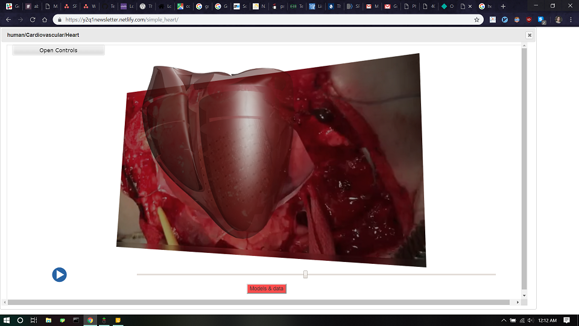Open Wi-Fi network settings in tray
This screenshot has height=326, width=579.
[x=522, y=321]
